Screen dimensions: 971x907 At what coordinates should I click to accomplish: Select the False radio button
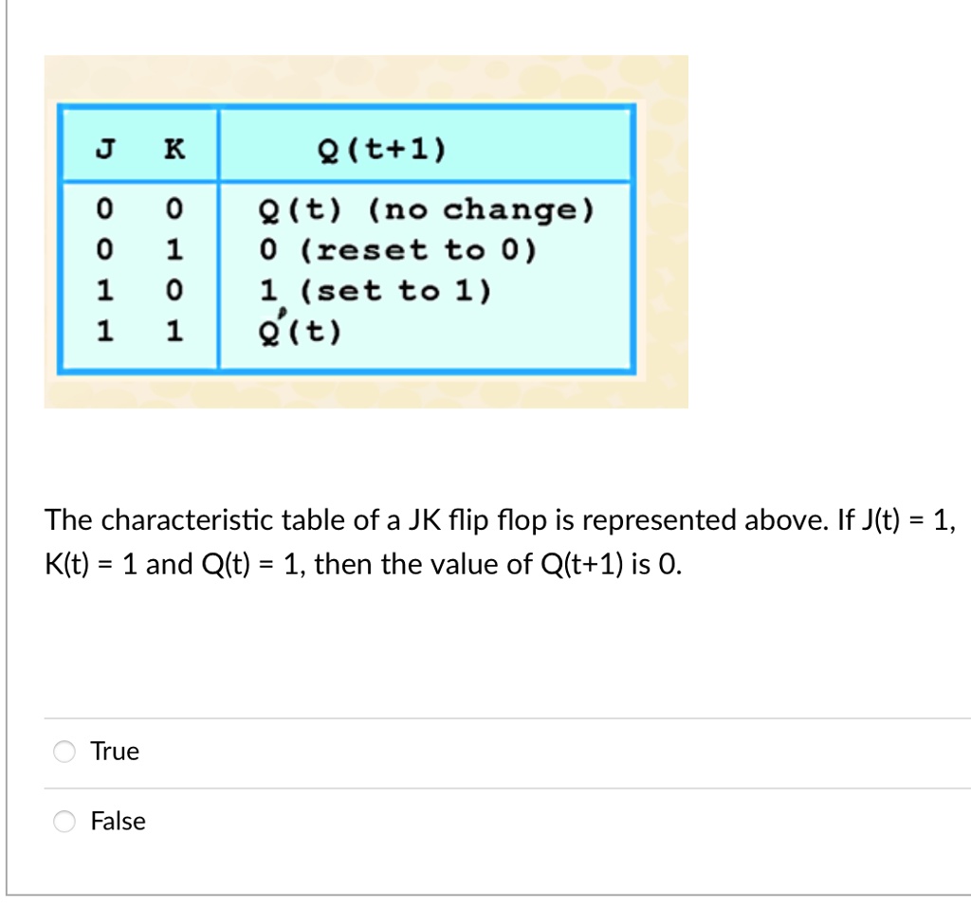[64, 822]
